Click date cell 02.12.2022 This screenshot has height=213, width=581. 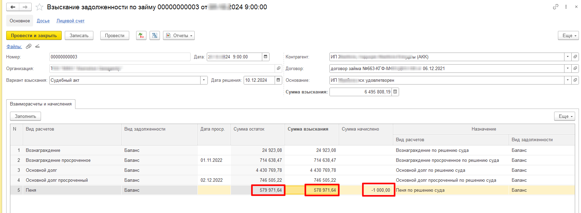(214, 180)
